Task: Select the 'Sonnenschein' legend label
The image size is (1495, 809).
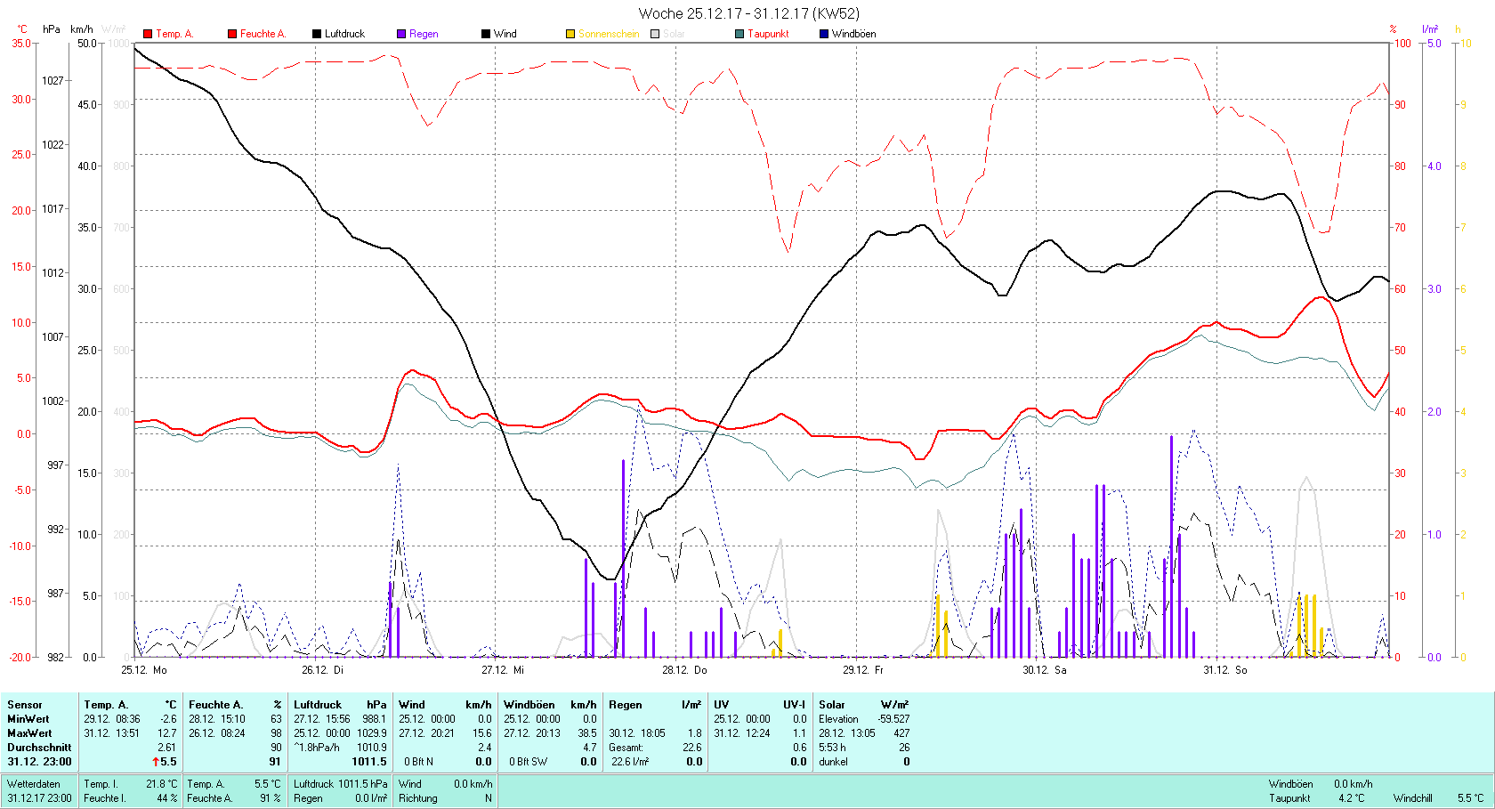Action: point(609,34)
